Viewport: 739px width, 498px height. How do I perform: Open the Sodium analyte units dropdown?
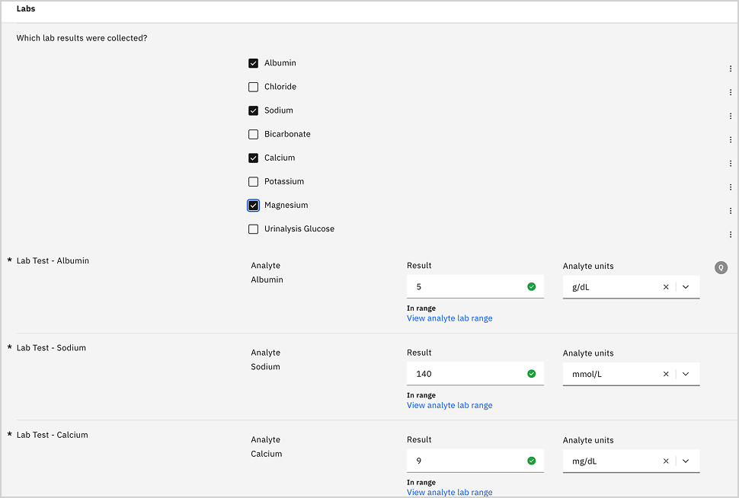click(x=686, y=374)
